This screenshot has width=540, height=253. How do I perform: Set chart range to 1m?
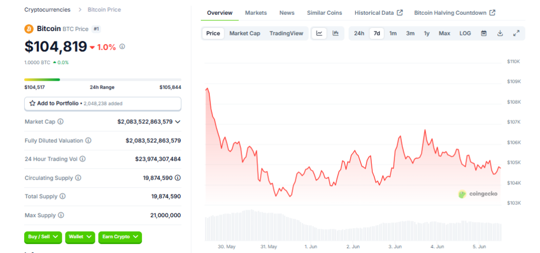tap(393, 33)
